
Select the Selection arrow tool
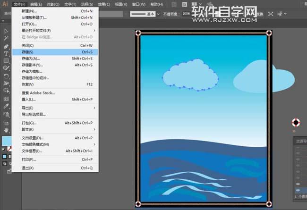pos(6,31)
